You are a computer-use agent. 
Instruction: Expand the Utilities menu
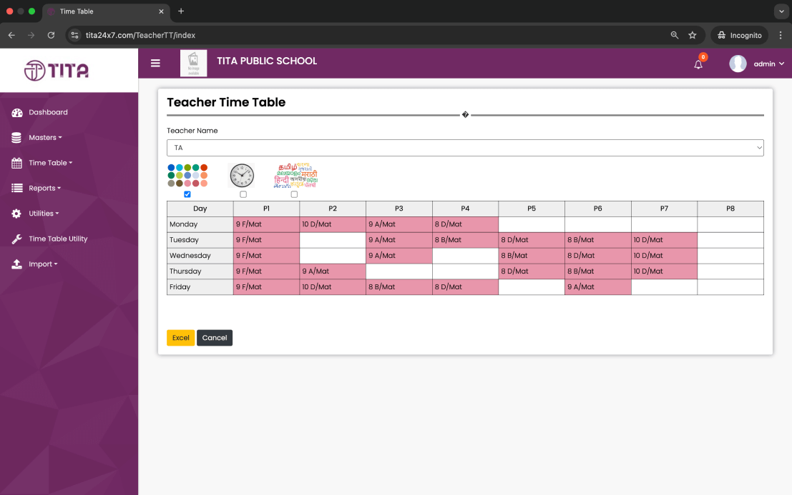coord(44,214)
